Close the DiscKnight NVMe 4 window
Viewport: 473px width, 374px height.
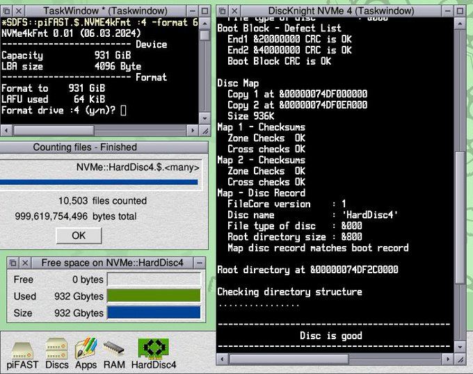coord(234,11)
